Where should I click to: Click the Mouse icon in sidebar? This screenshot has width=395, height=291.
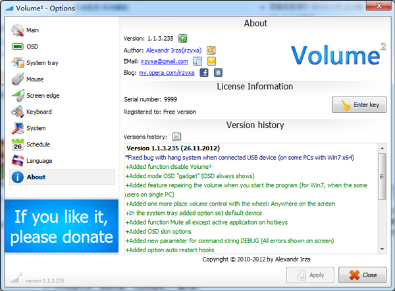18,79
